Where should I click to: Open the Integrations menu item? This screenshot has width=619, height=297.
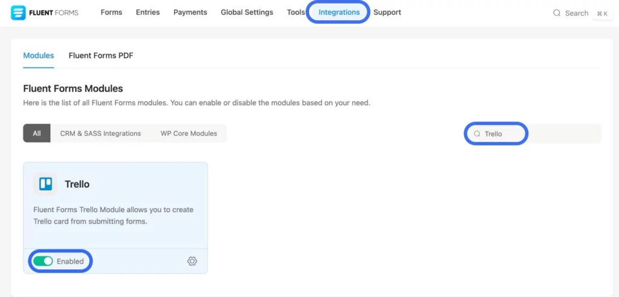pos(339,12)
